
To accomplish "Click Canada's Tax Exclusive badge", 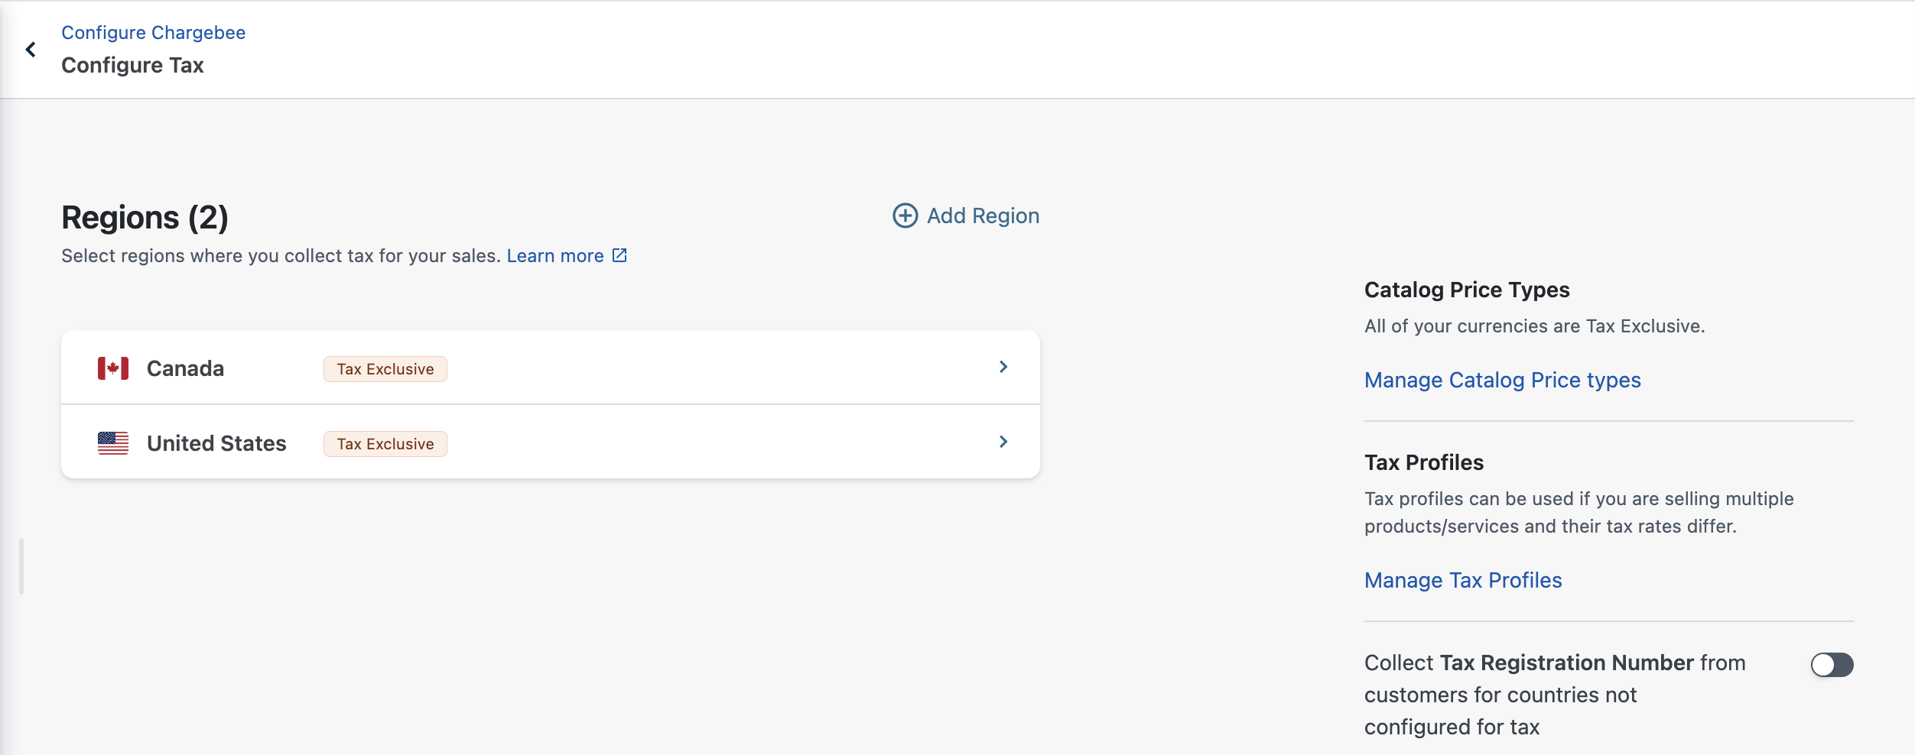I will pyautogui.click(x=385, y=369).
